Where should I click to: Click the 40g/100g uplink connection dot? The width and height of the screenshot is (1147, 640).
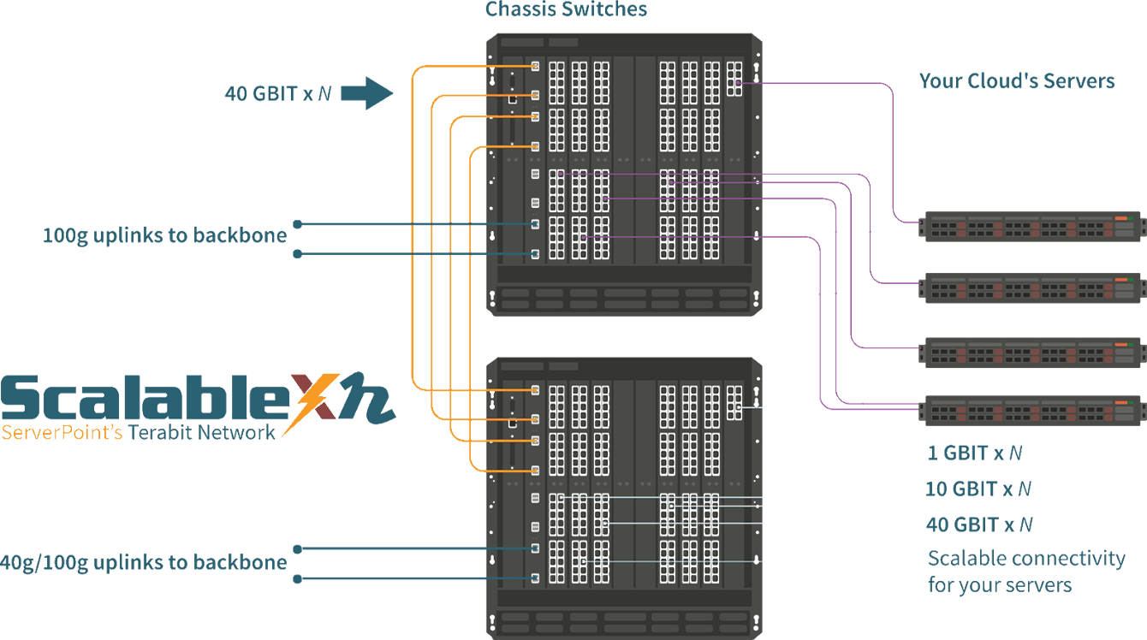pyautogui.click(x=297, y=550)
